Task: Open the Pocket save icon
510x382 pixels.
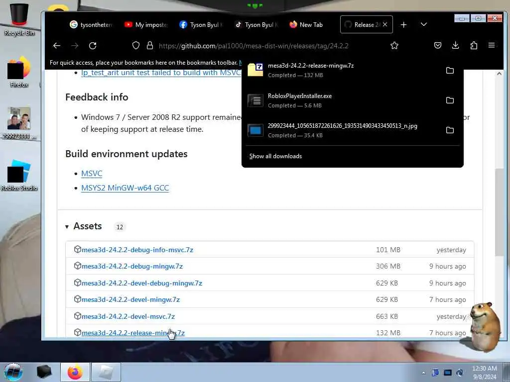Action: [438, 45]
